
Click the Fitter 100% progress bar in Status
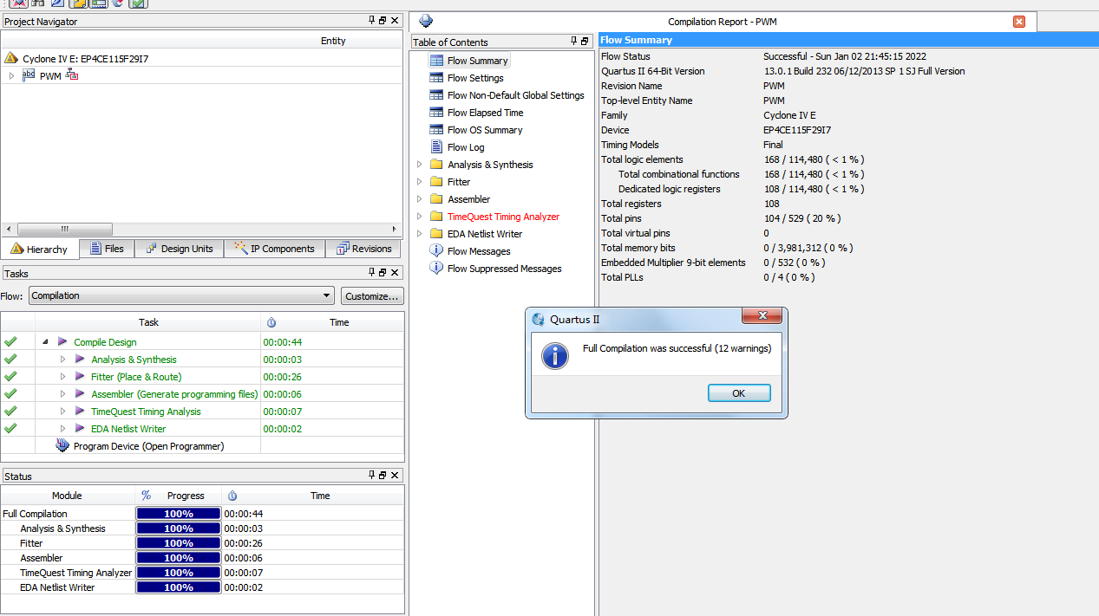[179, 543]
